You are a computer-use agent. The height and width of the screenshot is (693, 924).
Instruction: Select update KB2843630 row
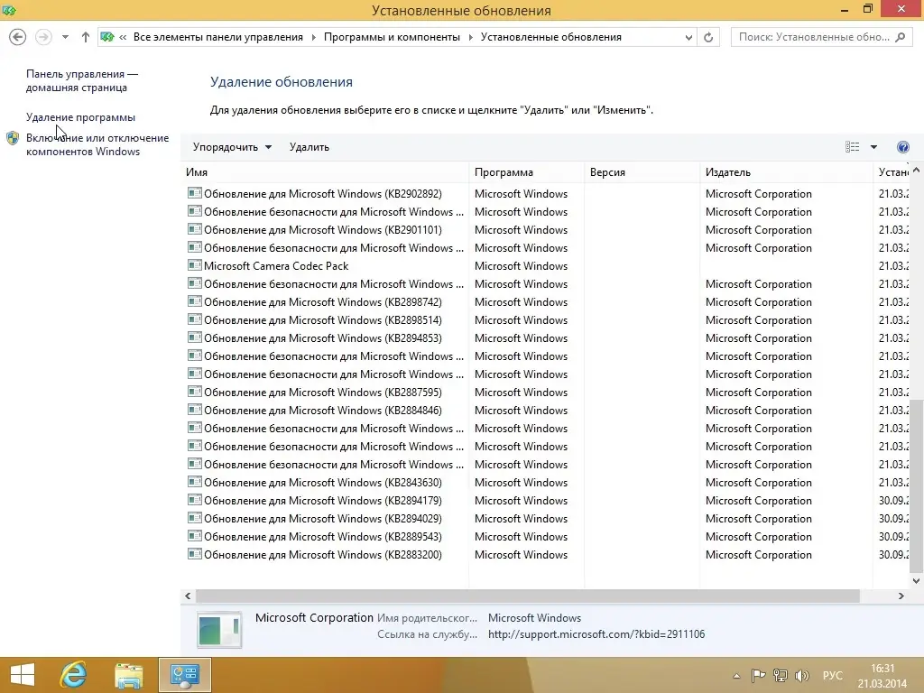coord(546,483)
